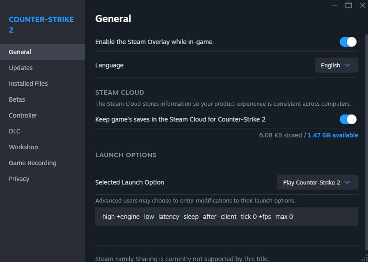Select the General section in the sidebar
Viewport: 368px width, 262px height.
tap(19, 52)
